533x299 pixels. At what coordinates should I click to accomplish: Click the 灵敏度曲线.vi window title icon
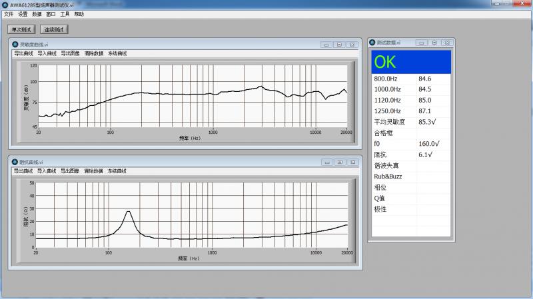pos(15,45)
